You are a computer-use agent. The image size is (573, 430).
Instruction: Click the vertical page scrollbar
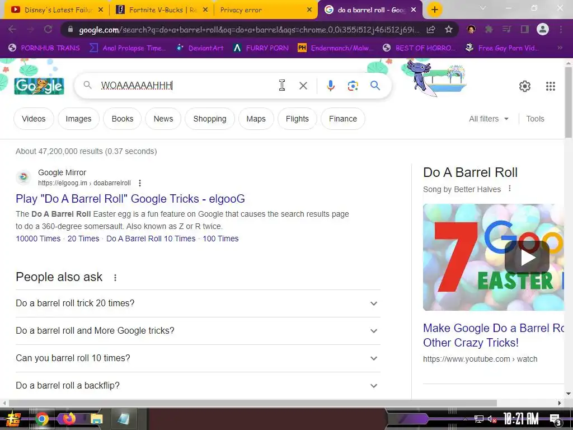(x=569, y=102)
